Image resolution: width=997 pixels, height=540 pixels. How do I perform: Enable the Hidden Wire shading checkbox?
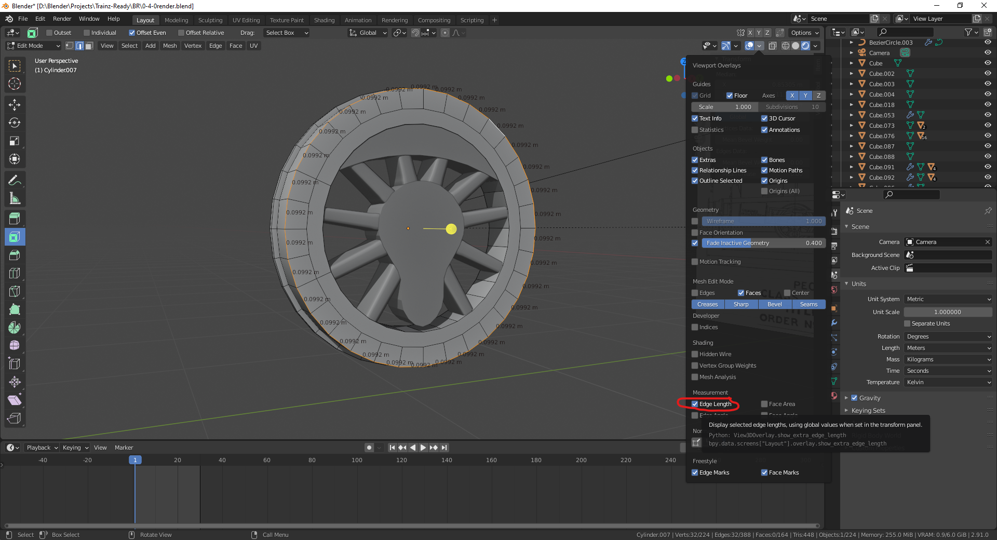coord(695,354)
